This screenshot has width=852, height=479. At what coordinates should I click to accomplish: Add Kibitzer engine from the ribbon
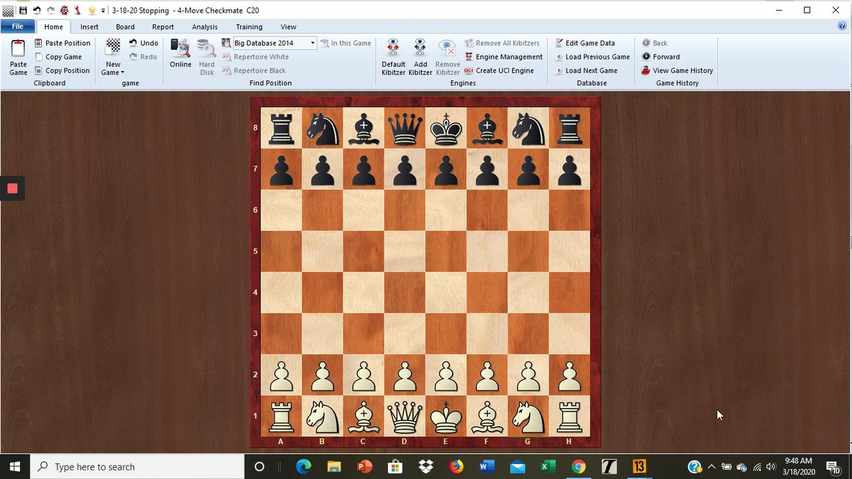point(420,57)
